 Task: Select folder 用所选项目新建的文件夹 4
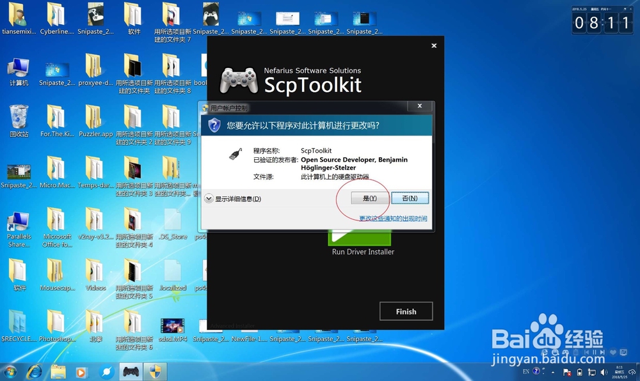click(x=134, y=228)
